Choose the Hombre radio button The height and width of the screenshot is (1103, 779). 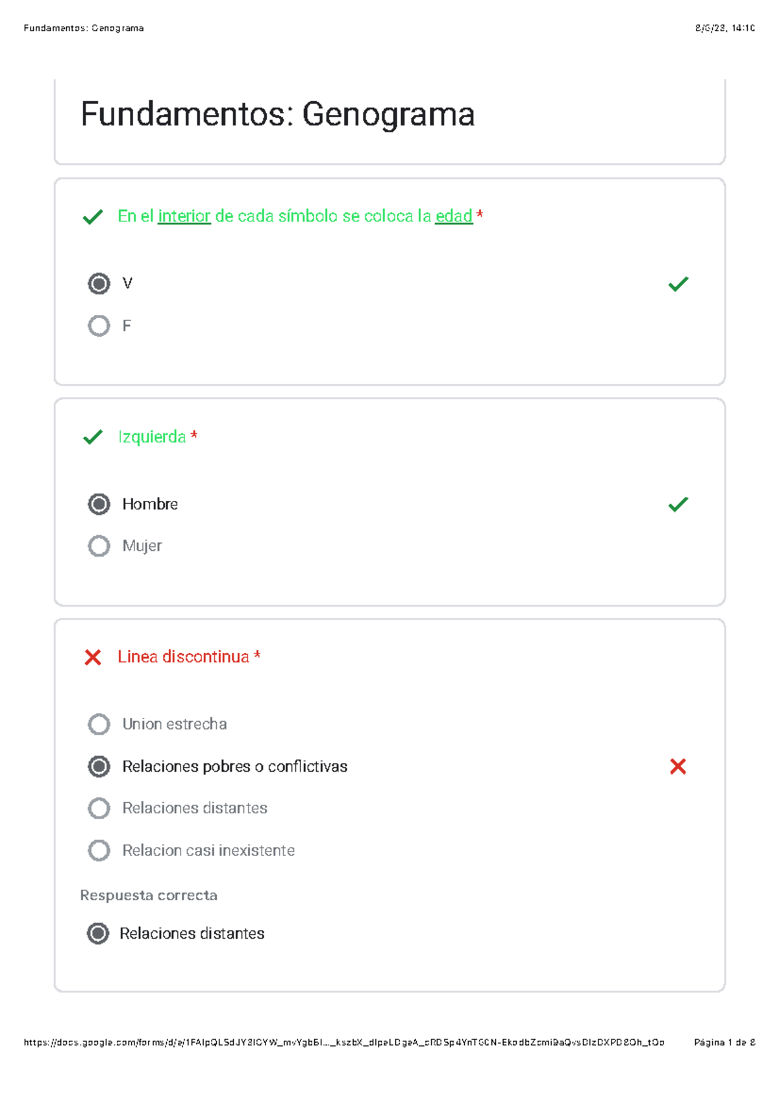99,504
